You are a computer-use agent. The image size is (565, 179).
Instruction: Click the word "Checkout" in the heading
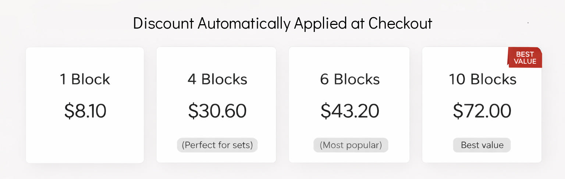400,23
